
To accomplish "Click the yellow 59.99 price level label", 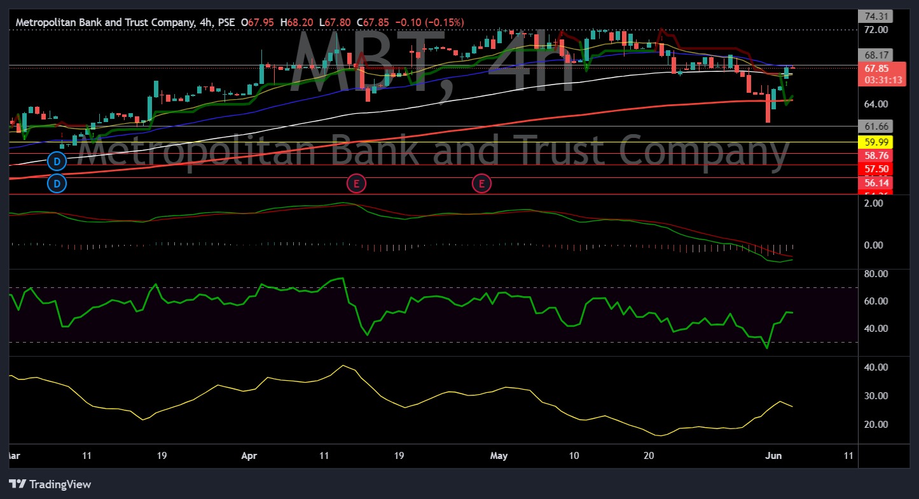I will [877, 142].
